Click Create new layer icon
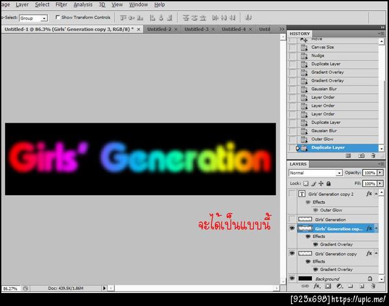This screenshot has height=306, width=389. coord(362,286)
